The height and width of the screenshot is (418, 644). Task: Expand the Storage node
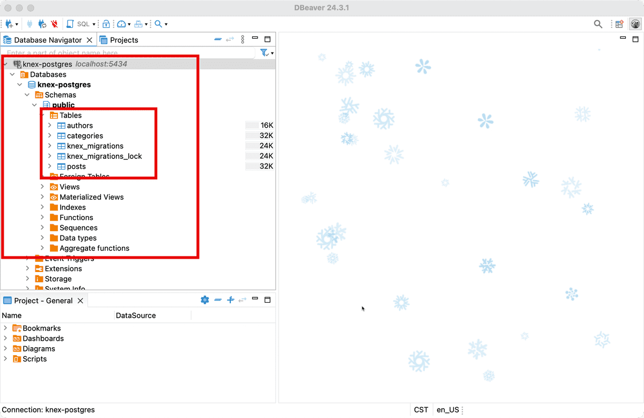[x=28, y=278]
